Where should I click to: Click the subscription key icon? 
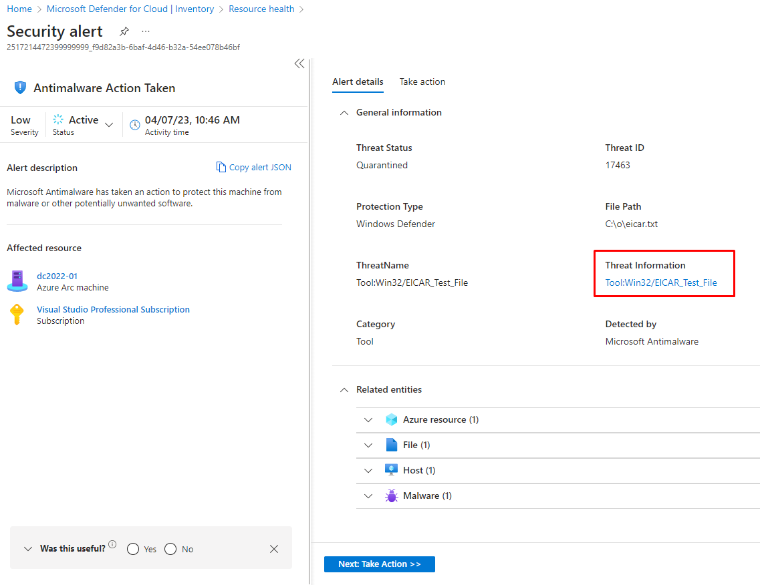[17, 315]
